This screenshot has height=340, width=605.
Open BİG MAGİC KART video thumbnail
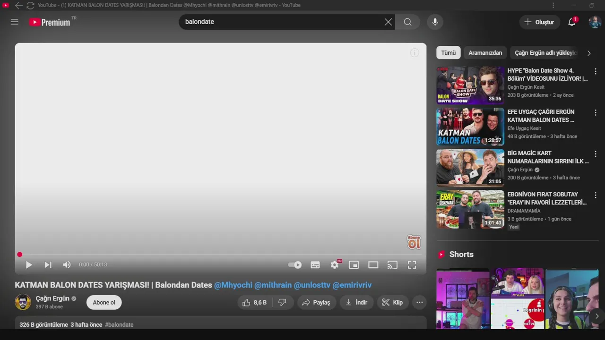tap(470, 168)
